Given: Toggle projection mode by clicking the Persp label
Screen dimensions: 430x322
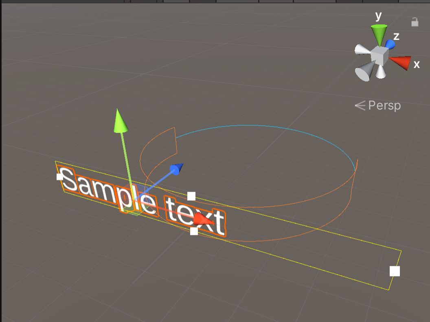Looking at the screenshot, I should [384, 105].
